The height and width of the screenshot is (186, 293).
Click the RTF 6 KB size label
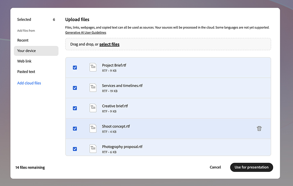pos(109,152)
